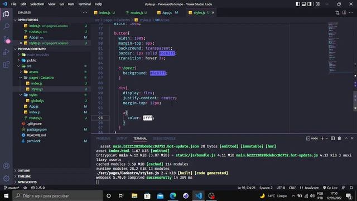This screenshot has width=357, height=201.
Task: Click the code minimap overview
Action: click(334, 48)
